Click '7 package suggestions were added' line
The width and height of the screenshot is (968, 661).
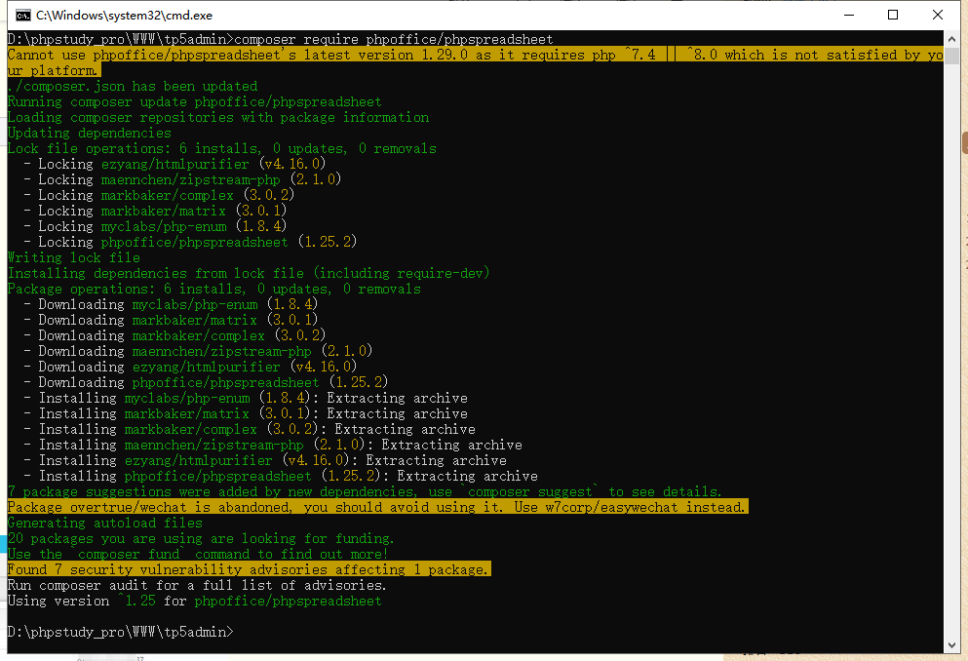point(365,492)
